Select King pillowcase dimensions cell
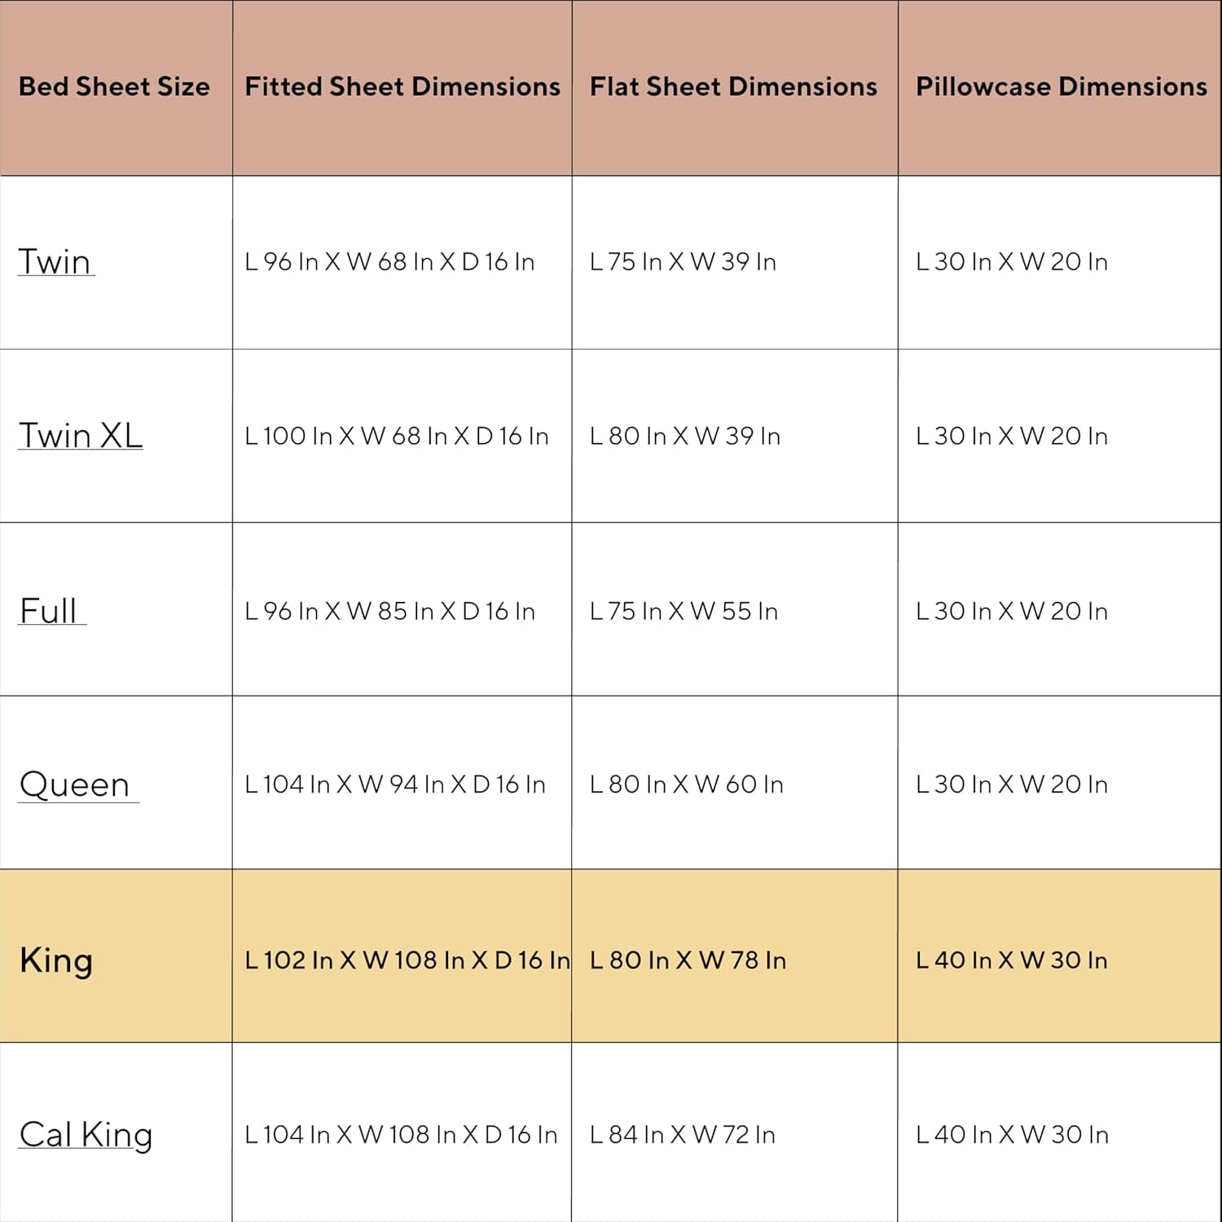The width and height of the screenshot is (1222, 1222). tap(1011, 960)
